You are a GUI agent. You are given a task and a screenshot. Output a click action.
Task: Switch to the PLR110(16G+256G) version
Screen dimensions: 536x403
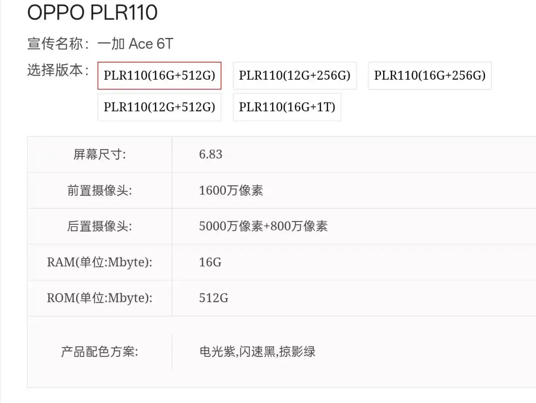430,75
